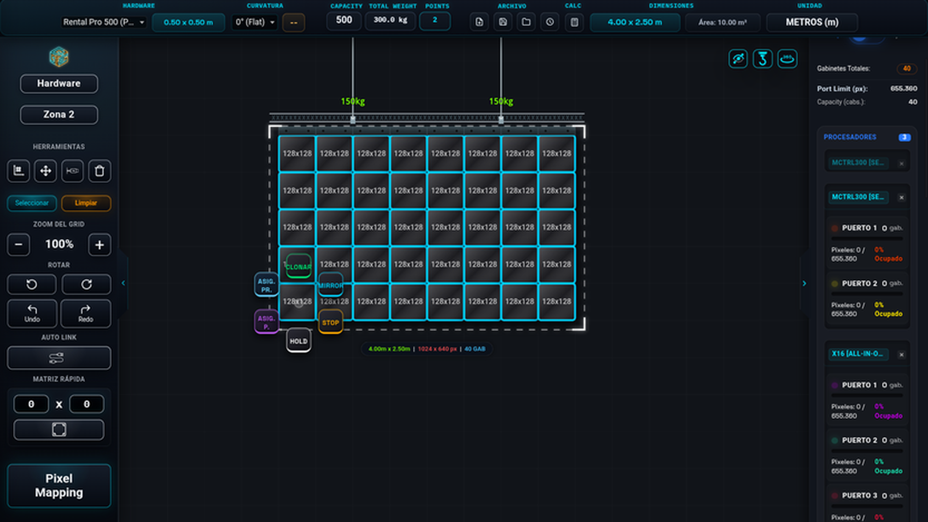
Task: Click the second Matriz Rápida number field
Action: (x=87, y=404)
